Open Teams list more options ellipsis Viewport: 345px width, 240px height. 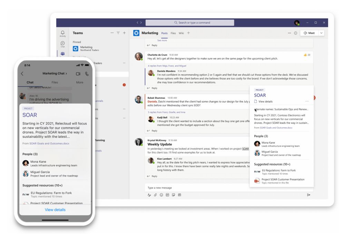click(112, 33)
